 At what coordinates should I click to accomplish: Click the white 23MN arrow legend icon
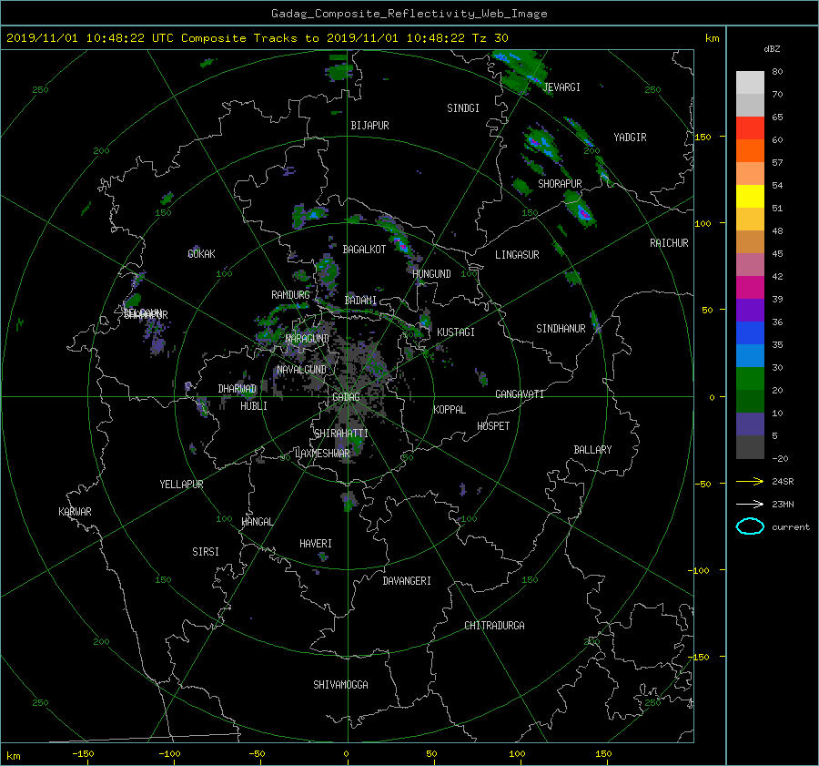pyautogui.click(x=750, y=505)
